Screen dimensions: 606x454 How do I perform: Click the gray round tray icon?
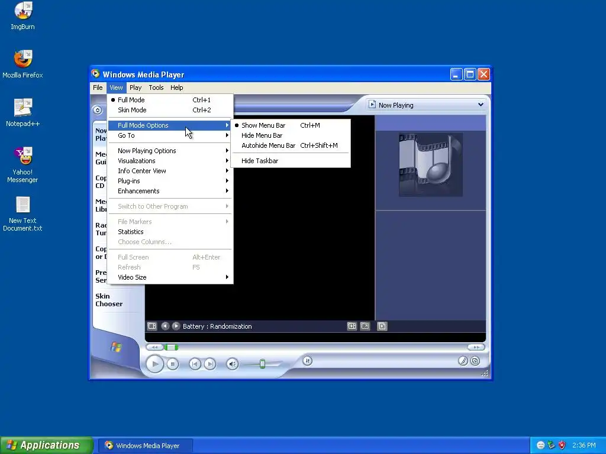click(x=541, y=445)
